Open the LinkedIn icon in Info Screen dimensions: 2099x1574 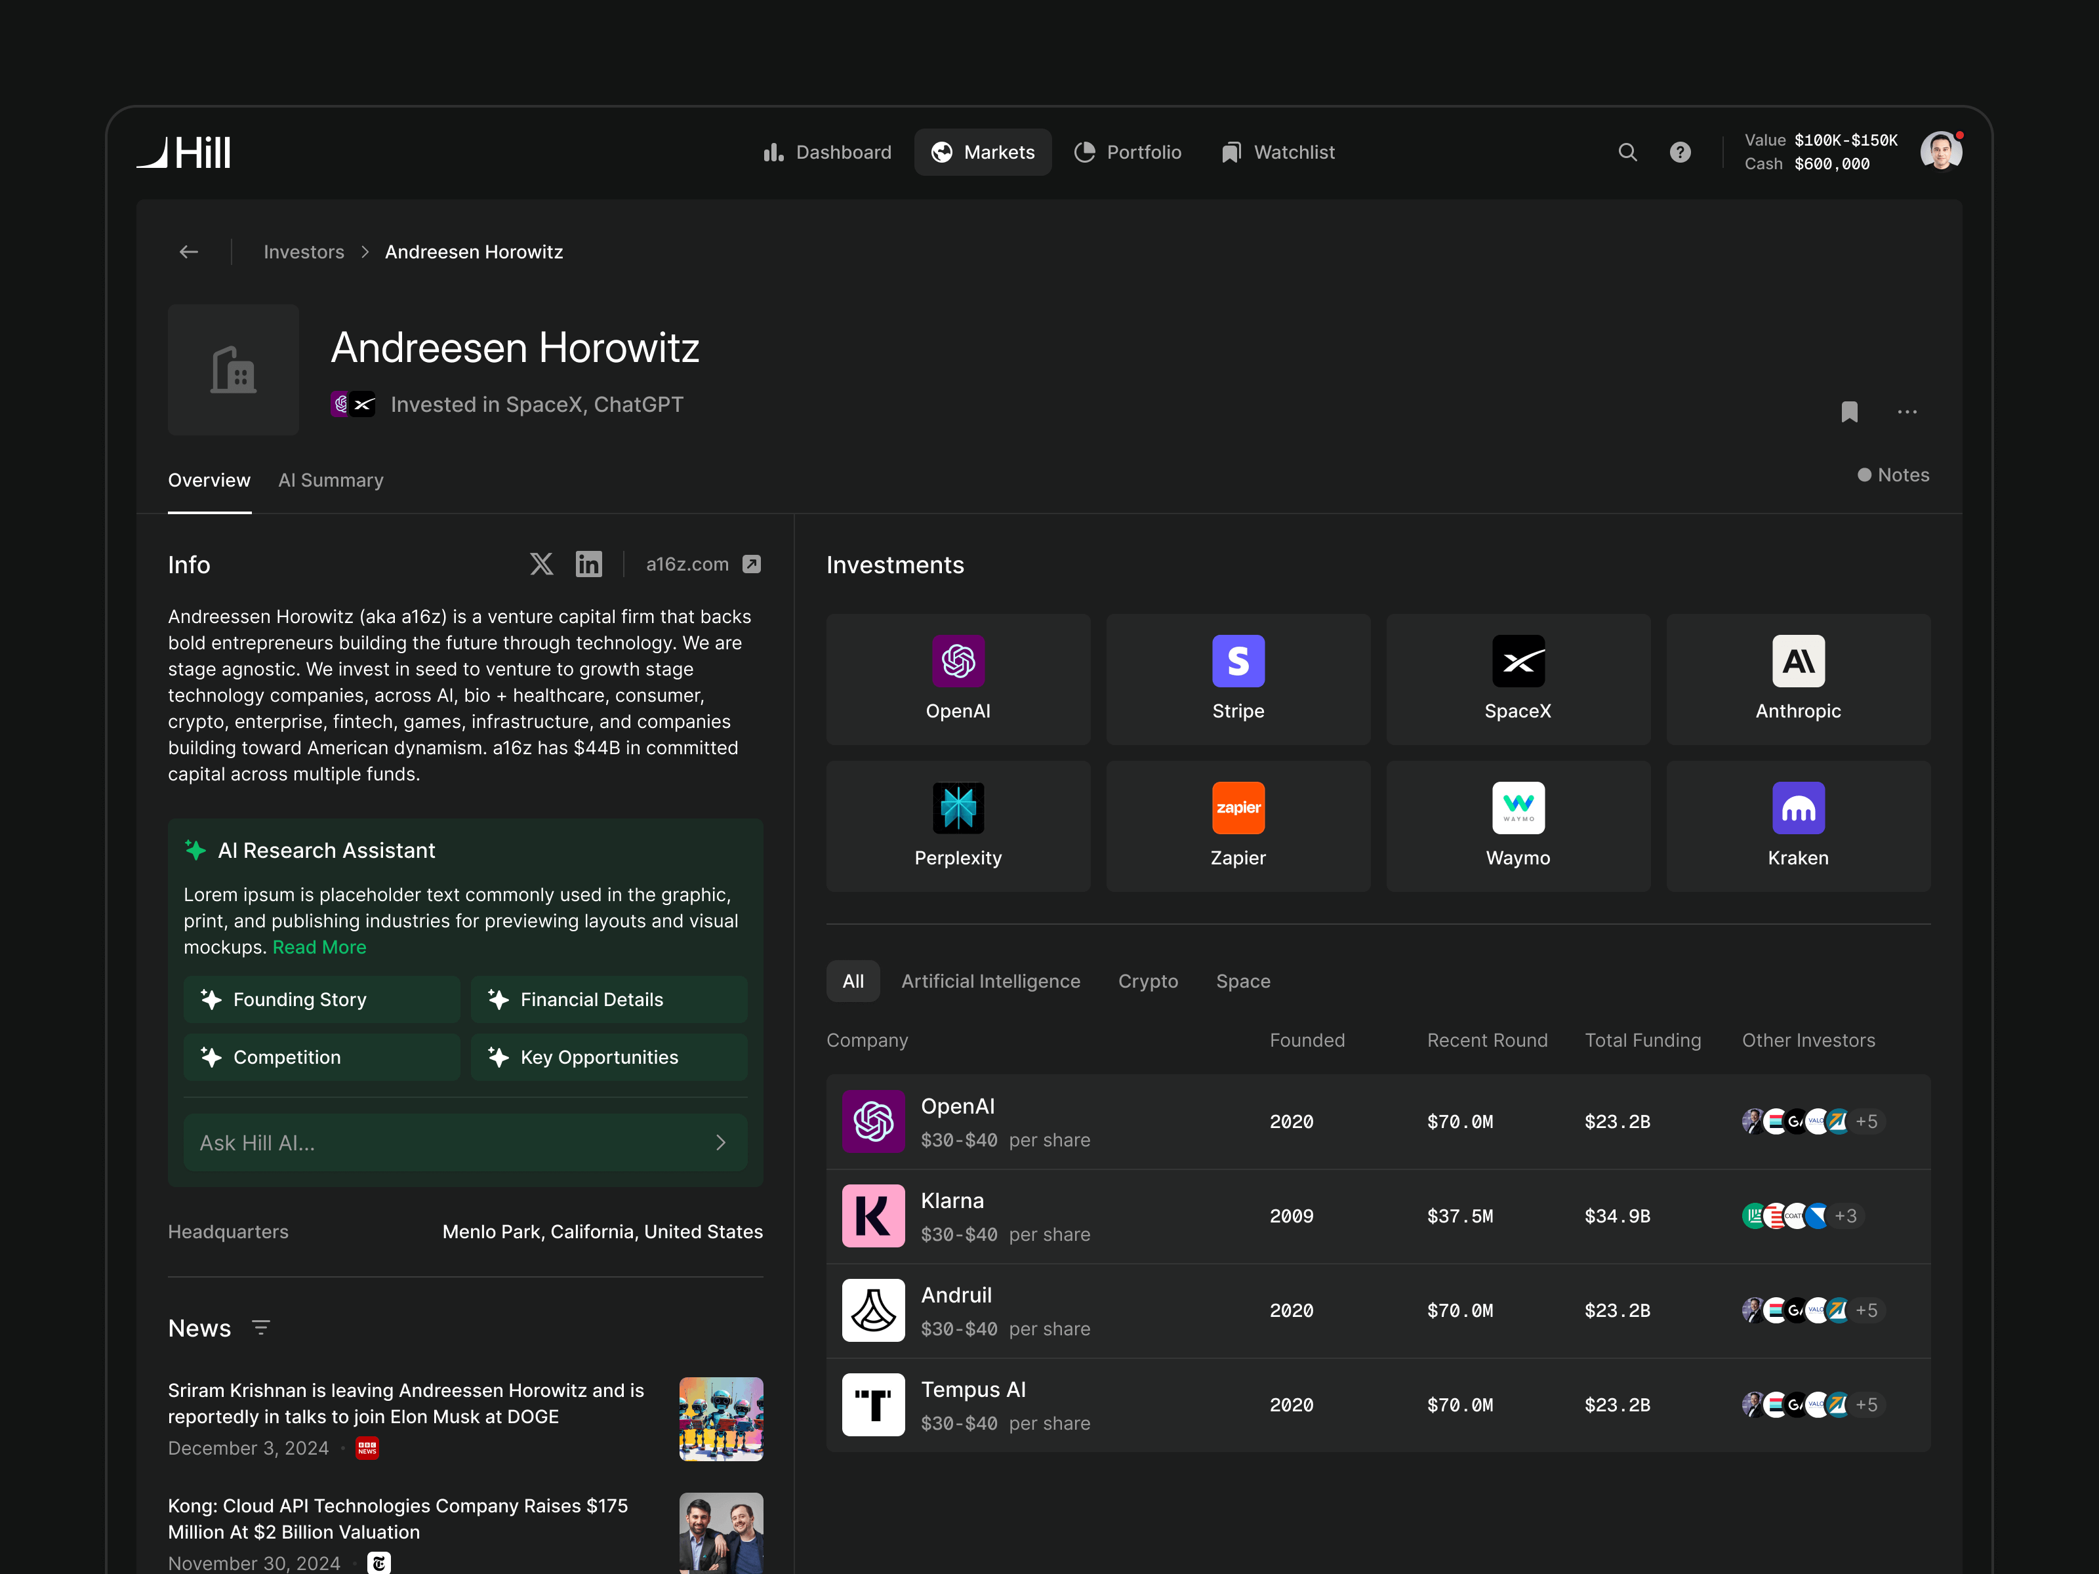tap(588, 565)
